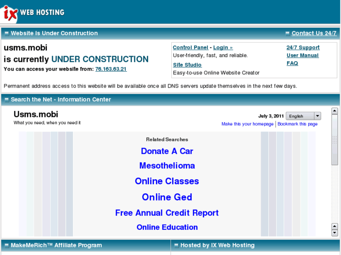The image size is (341, 255).
Task: Click Bookmark this page link
Action: 297,124
